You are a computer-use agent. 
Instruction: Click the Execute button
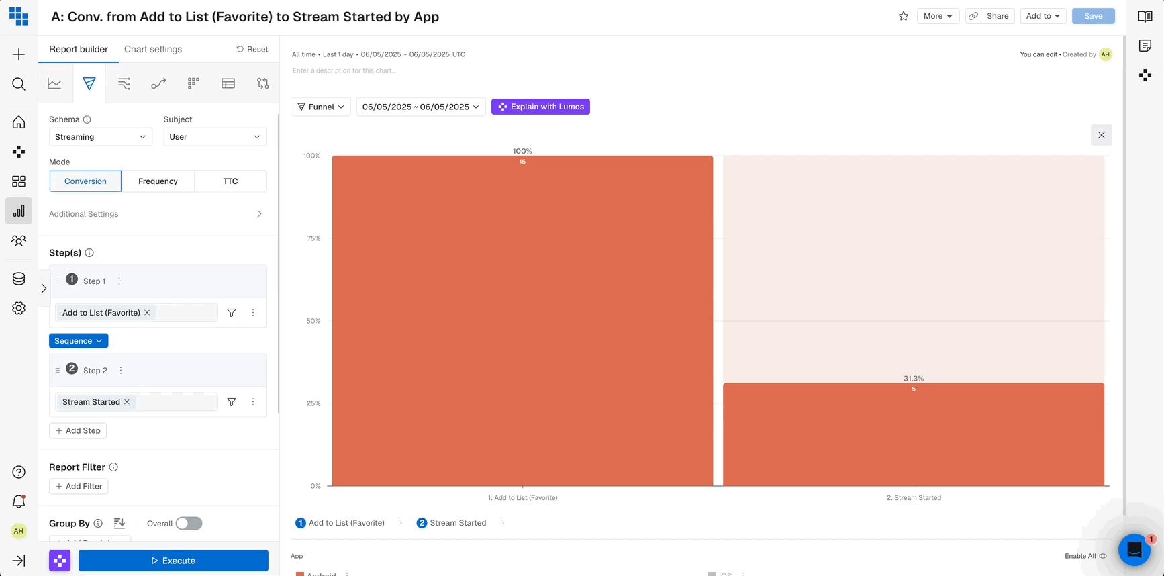click(x=173, y=561)
